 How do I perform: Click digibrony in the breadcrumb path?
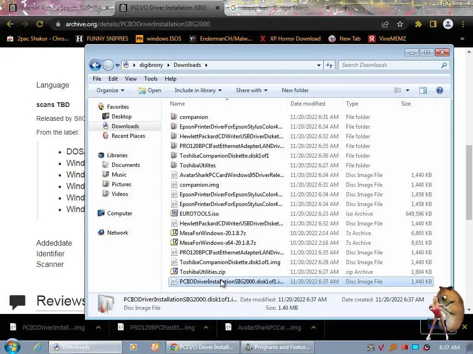[x=151, y=65]
